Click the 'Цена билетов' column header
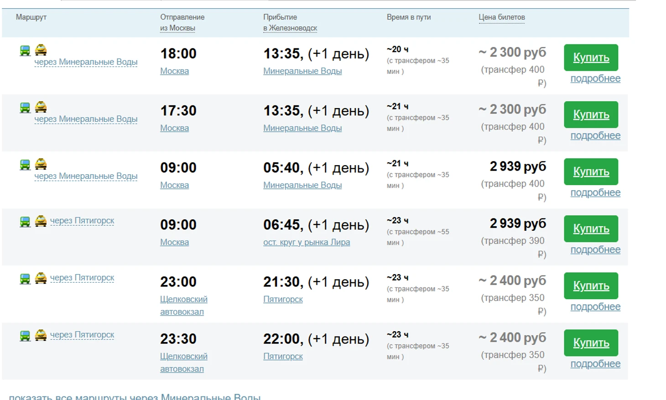Viewport: 666px width, 400px height. pos(501,17)
